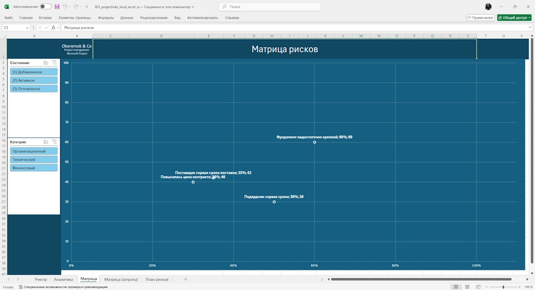The width and height of the screenshot is (535, 290).
Task: Confirm formula entry with the checkmark icon
Action: point(46,28)
